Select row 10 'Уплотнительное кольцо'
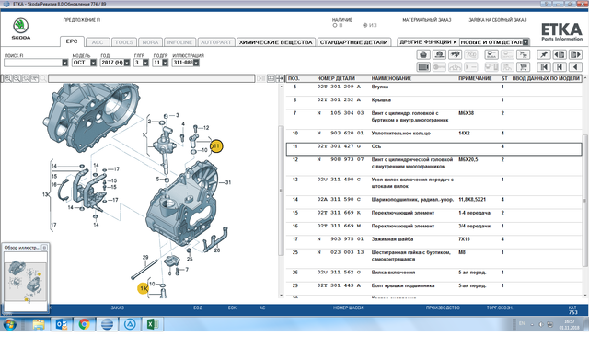This screenshot has height=337, width=589. coord(433,134)
